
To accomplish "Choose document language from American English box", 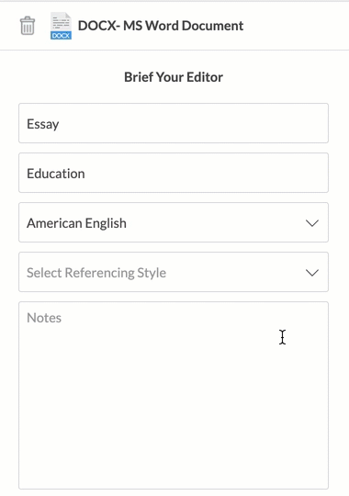I will 174,222.
